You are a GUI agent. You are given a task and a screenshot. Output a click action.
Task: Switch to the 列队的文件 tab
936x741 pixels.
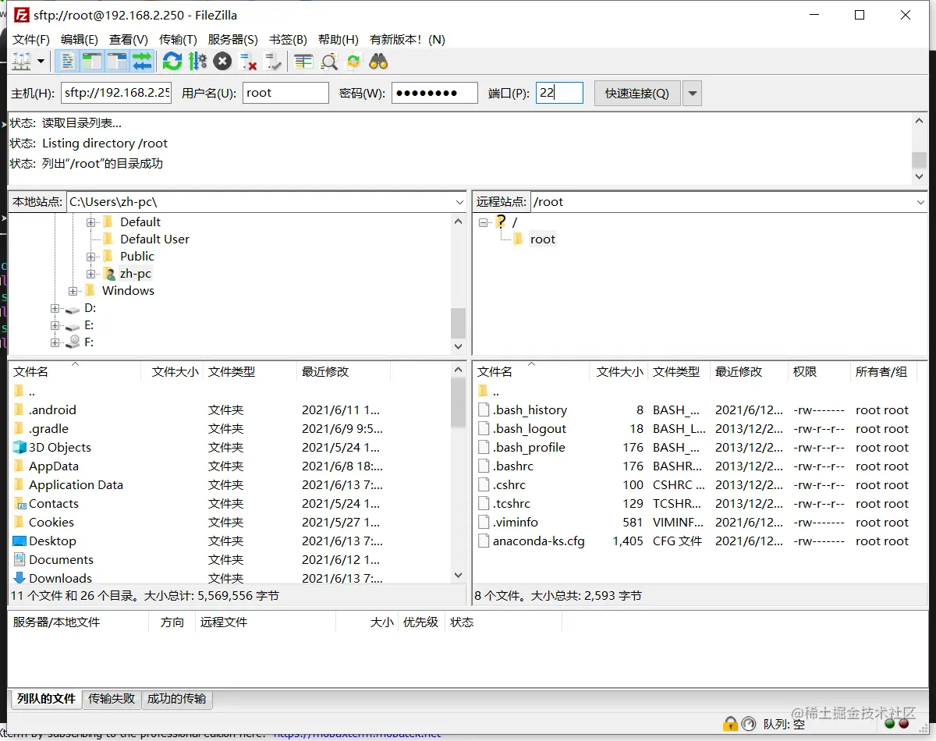[46, 699]
